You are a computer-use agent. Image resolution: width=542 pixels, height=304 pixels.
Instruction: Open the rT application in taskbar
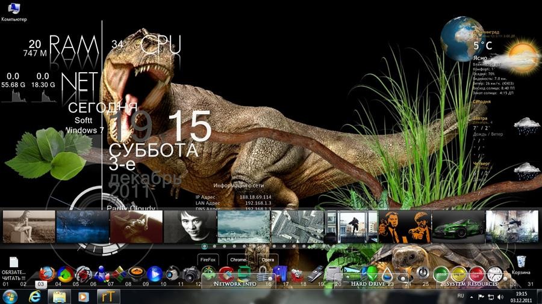pos(108,296)
